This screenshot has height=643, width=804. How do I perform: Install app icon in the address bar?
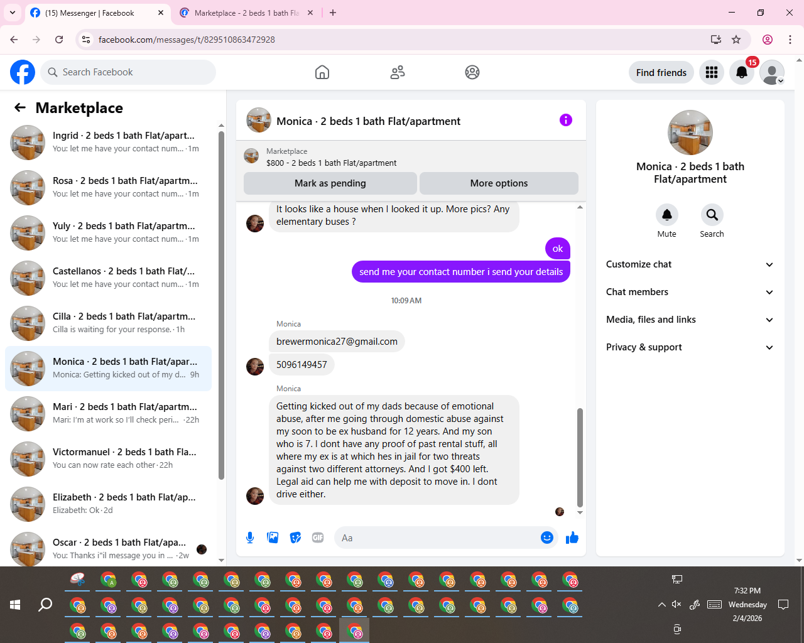pyautogui.click(x=716, y=40)
